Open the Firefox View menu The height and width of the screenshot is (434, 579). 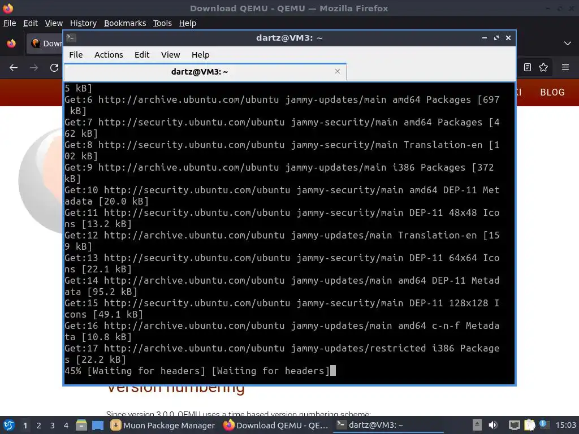click(x=54, y=23)
